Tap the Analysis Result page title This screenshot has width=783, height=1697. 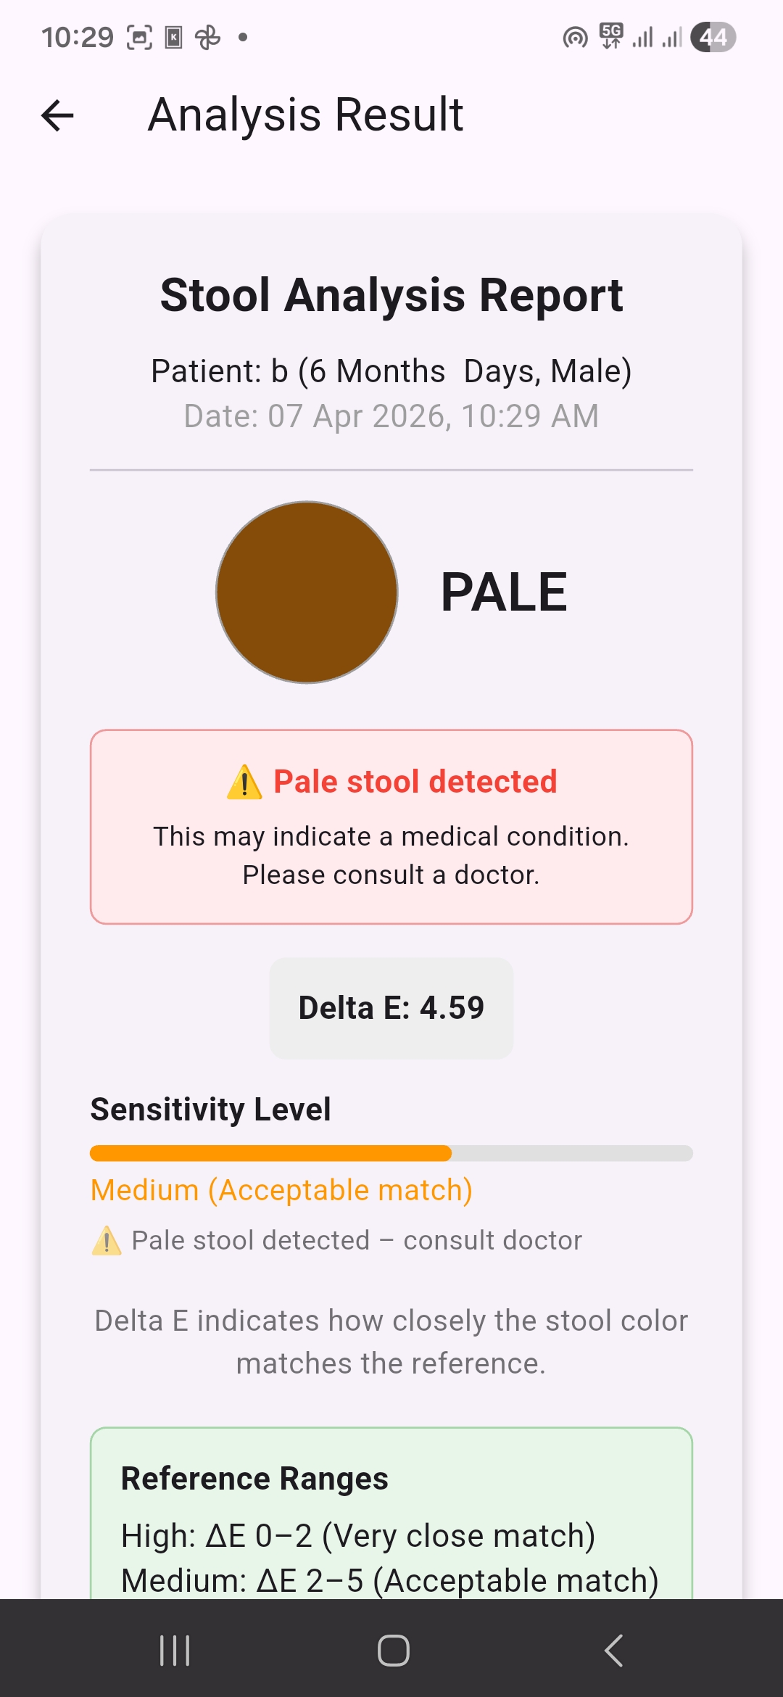[x=305, y=115]
